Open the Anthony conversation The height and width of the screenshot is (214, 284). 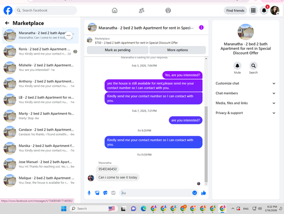40,83
